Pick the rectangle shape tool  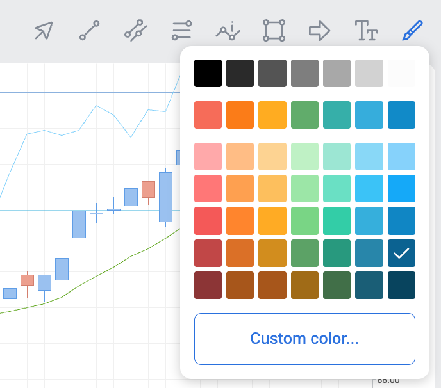coord(274,30)
